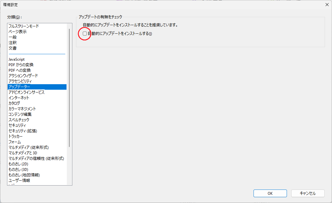332x203 pixels.
Task: Select 一般 category
Action: tap(37, 37)
